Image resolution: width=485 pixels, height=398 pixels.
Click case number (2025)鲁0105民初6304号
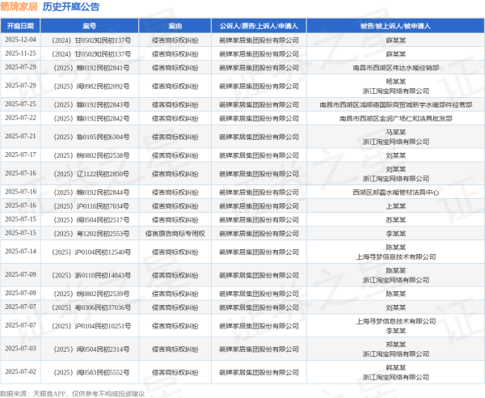click(90, 137)
